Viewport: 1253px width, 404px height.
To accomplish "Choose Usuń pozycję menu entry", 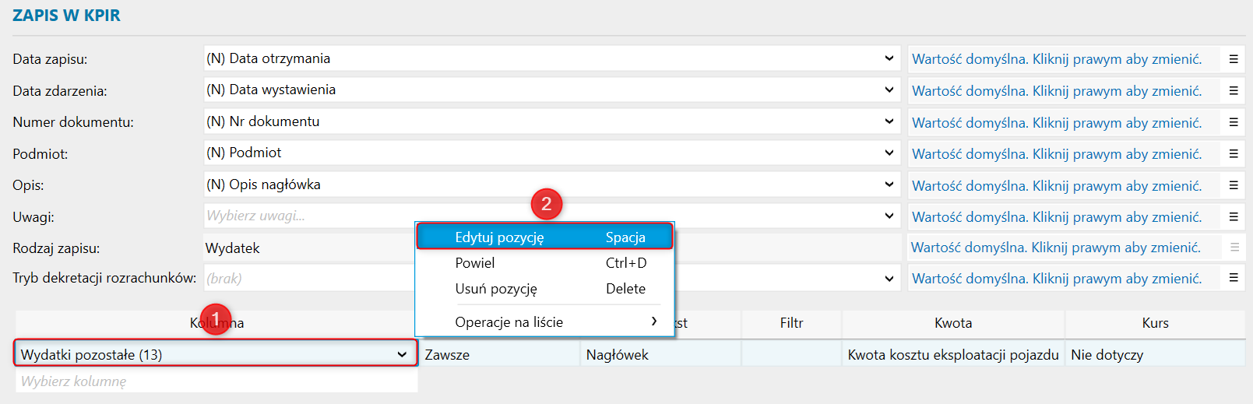I will pyautogui.click(x=544, y=289).
